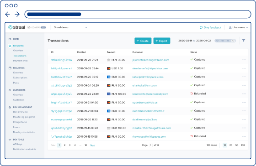Open transaction 9tkxokhg5ltcw
This screenshot has height=166, width=256.
point(61,60)
